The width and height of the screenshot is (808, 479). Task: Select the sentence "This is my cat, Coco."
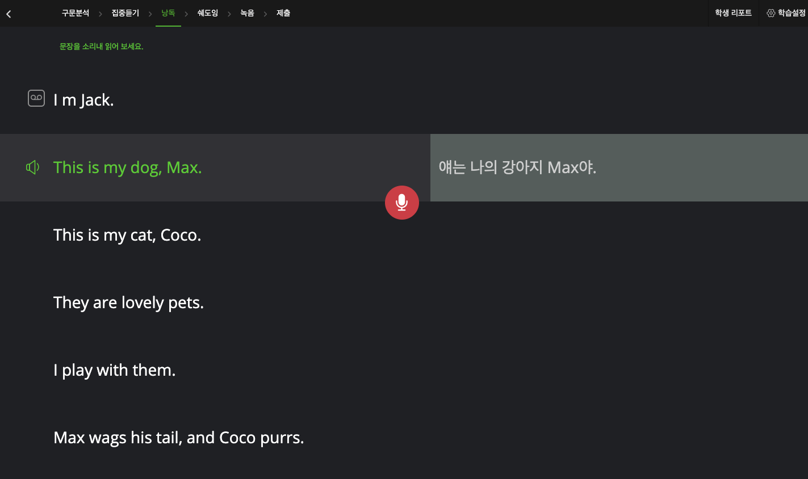(x=127, y=235)
